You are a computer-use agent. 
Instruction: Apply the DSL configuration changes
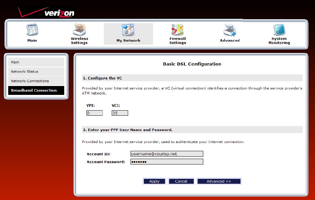tap(154, 181)
